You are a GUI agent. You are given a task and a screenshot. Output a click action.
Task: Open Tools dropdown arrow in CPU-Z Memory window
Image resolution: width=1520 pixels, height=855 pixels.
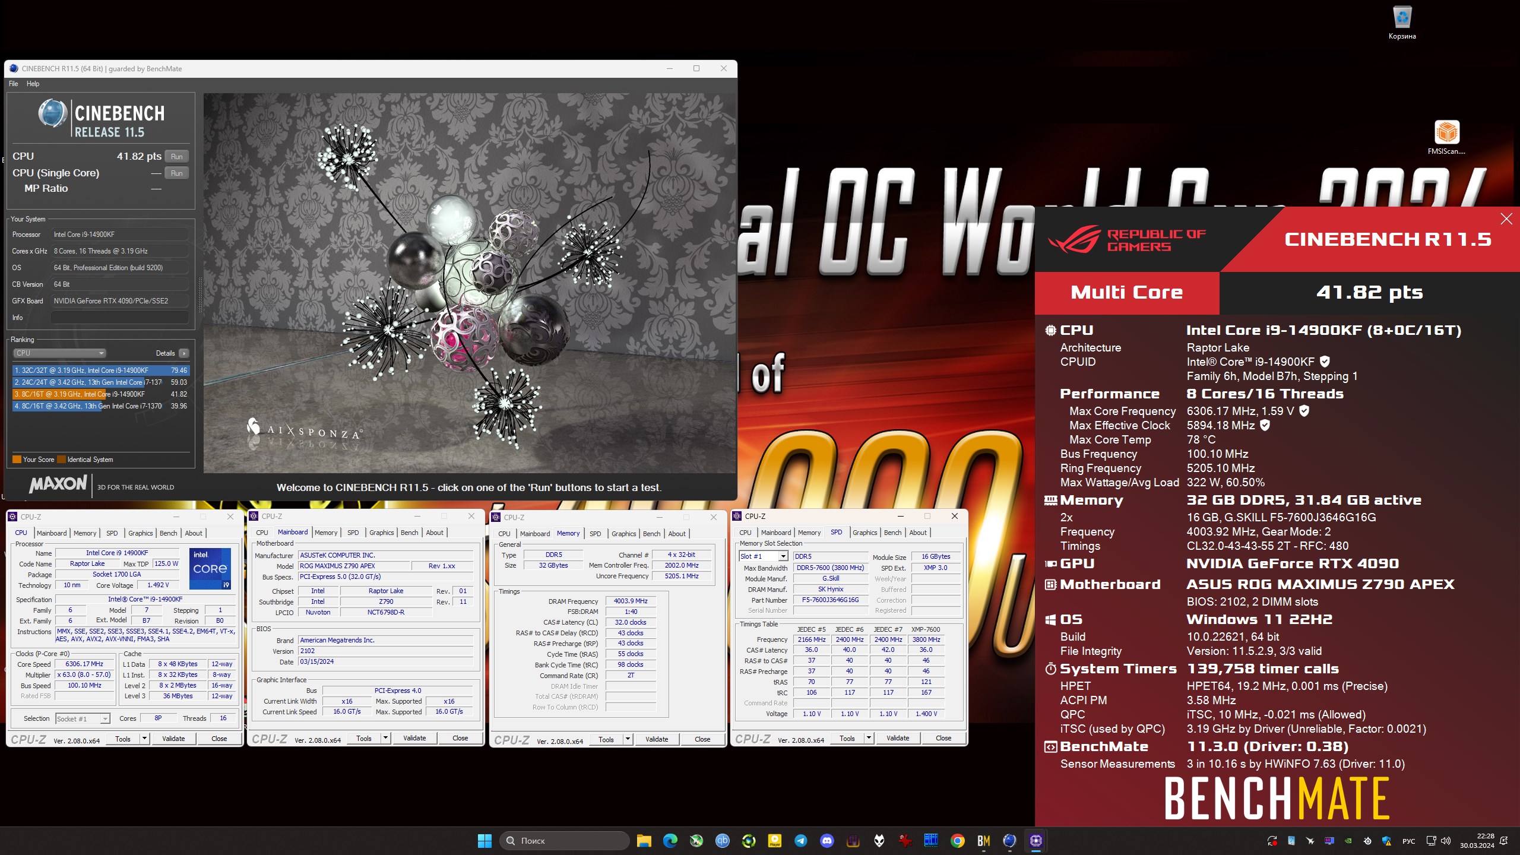(628, 739)
